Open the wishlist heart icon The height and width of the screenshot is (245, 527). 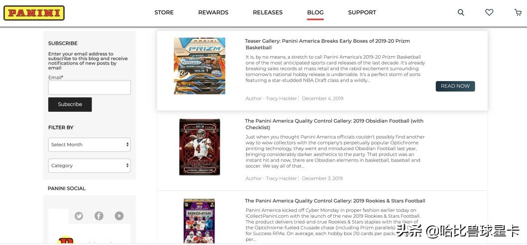tap(489, 12)
